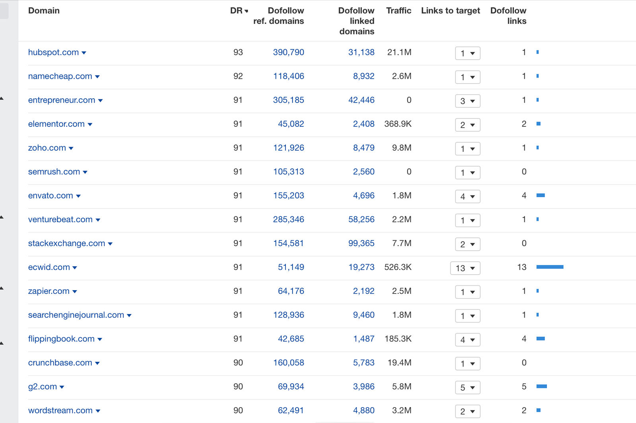636x423 pixels.
Task: Select DR value 92 for namecheap.com
Action: (x=238, y=76)
